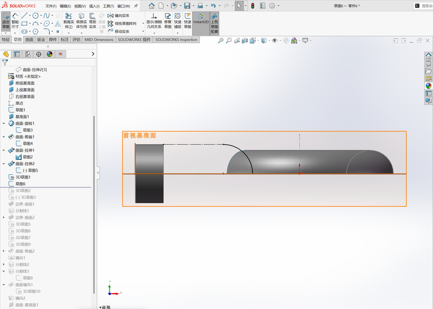Expand the 边界-曲面2 tree node
433x309 pixels.
(x=3, y=218)
